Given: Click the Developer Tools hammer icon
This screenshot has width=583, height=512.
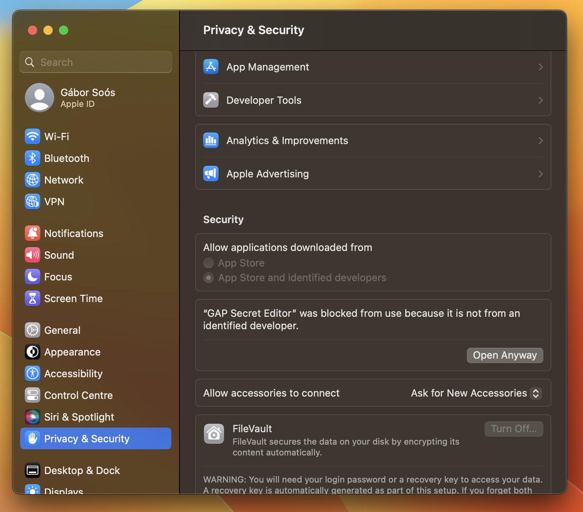Looking at the screenshot, I should (x=211, y=100).
